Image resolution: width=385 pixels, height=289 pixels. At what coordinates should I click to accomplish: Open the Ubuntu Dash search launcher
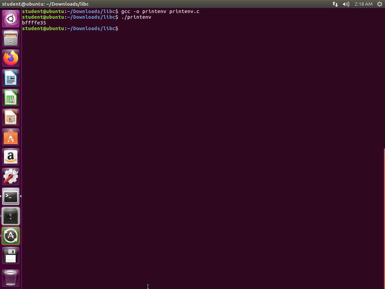11,19
